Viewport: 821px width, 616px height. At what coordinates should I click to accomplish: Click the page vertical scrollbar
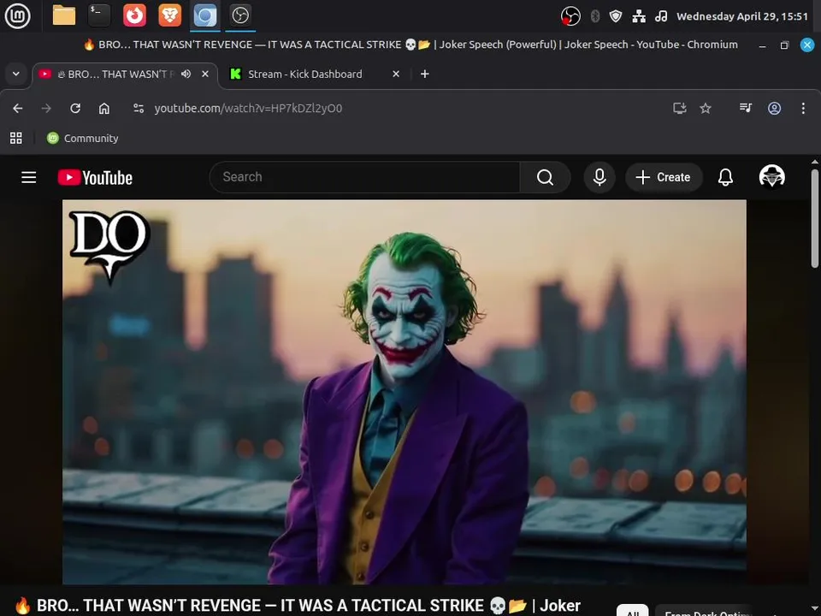click(x=815, y=218)
